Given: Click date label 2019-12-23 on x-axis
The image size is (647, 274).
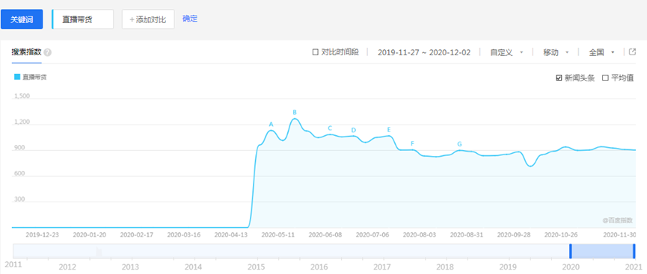Looking at the screenshot, I should click(42, 234).
